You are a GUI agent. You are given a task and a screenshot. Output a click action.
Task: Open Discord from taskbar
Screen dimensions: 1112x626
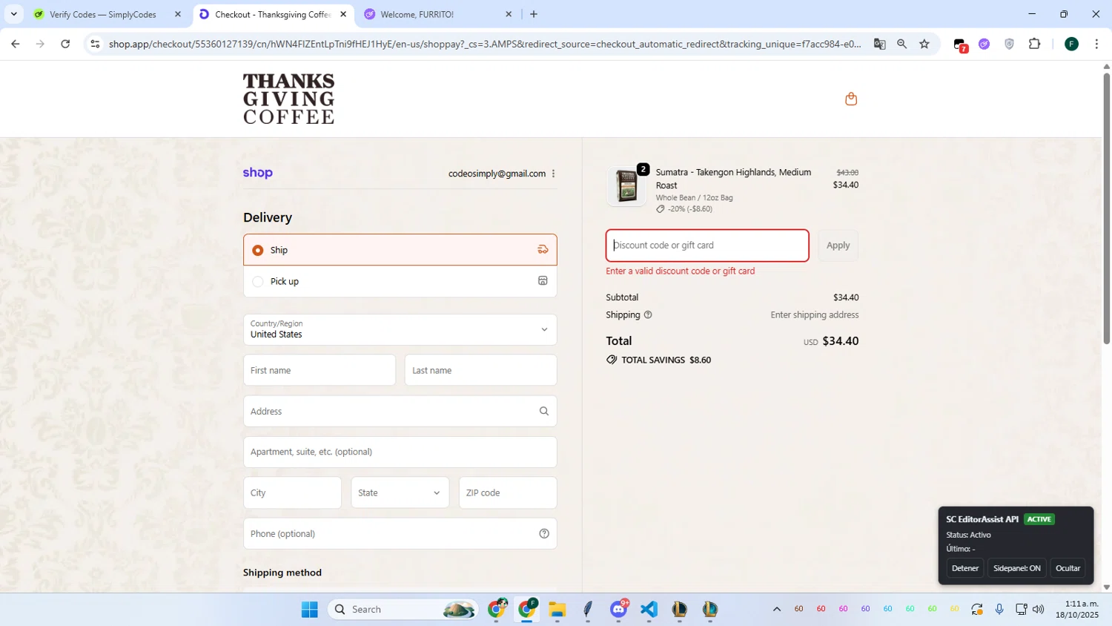click(x=619, y=609)
